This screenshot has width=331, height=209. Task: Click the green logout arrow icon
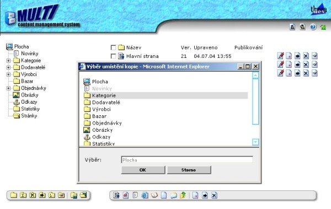(x=323, y=27)
